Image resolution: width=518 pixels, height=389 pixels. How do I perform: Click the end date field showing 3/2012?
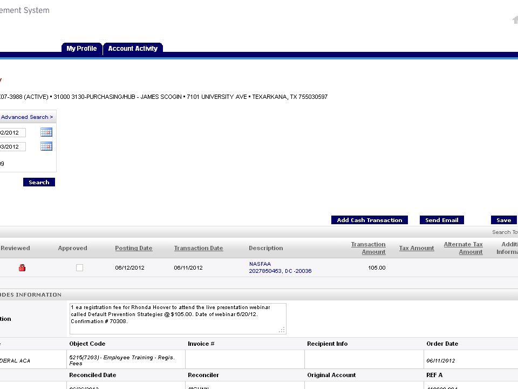pyautogui.click(x=12, y=146)
